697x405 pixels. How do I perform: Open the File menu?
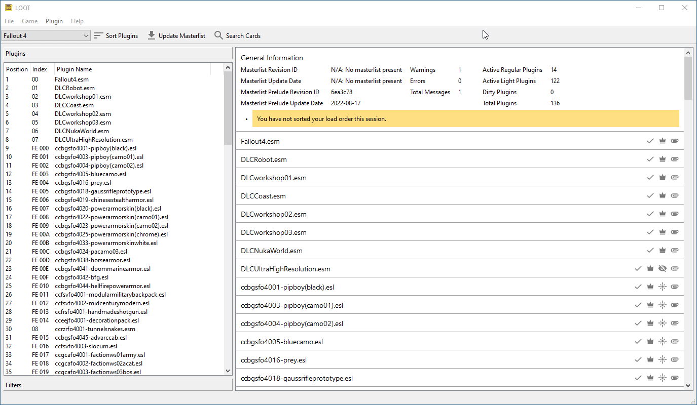(9, 21)
